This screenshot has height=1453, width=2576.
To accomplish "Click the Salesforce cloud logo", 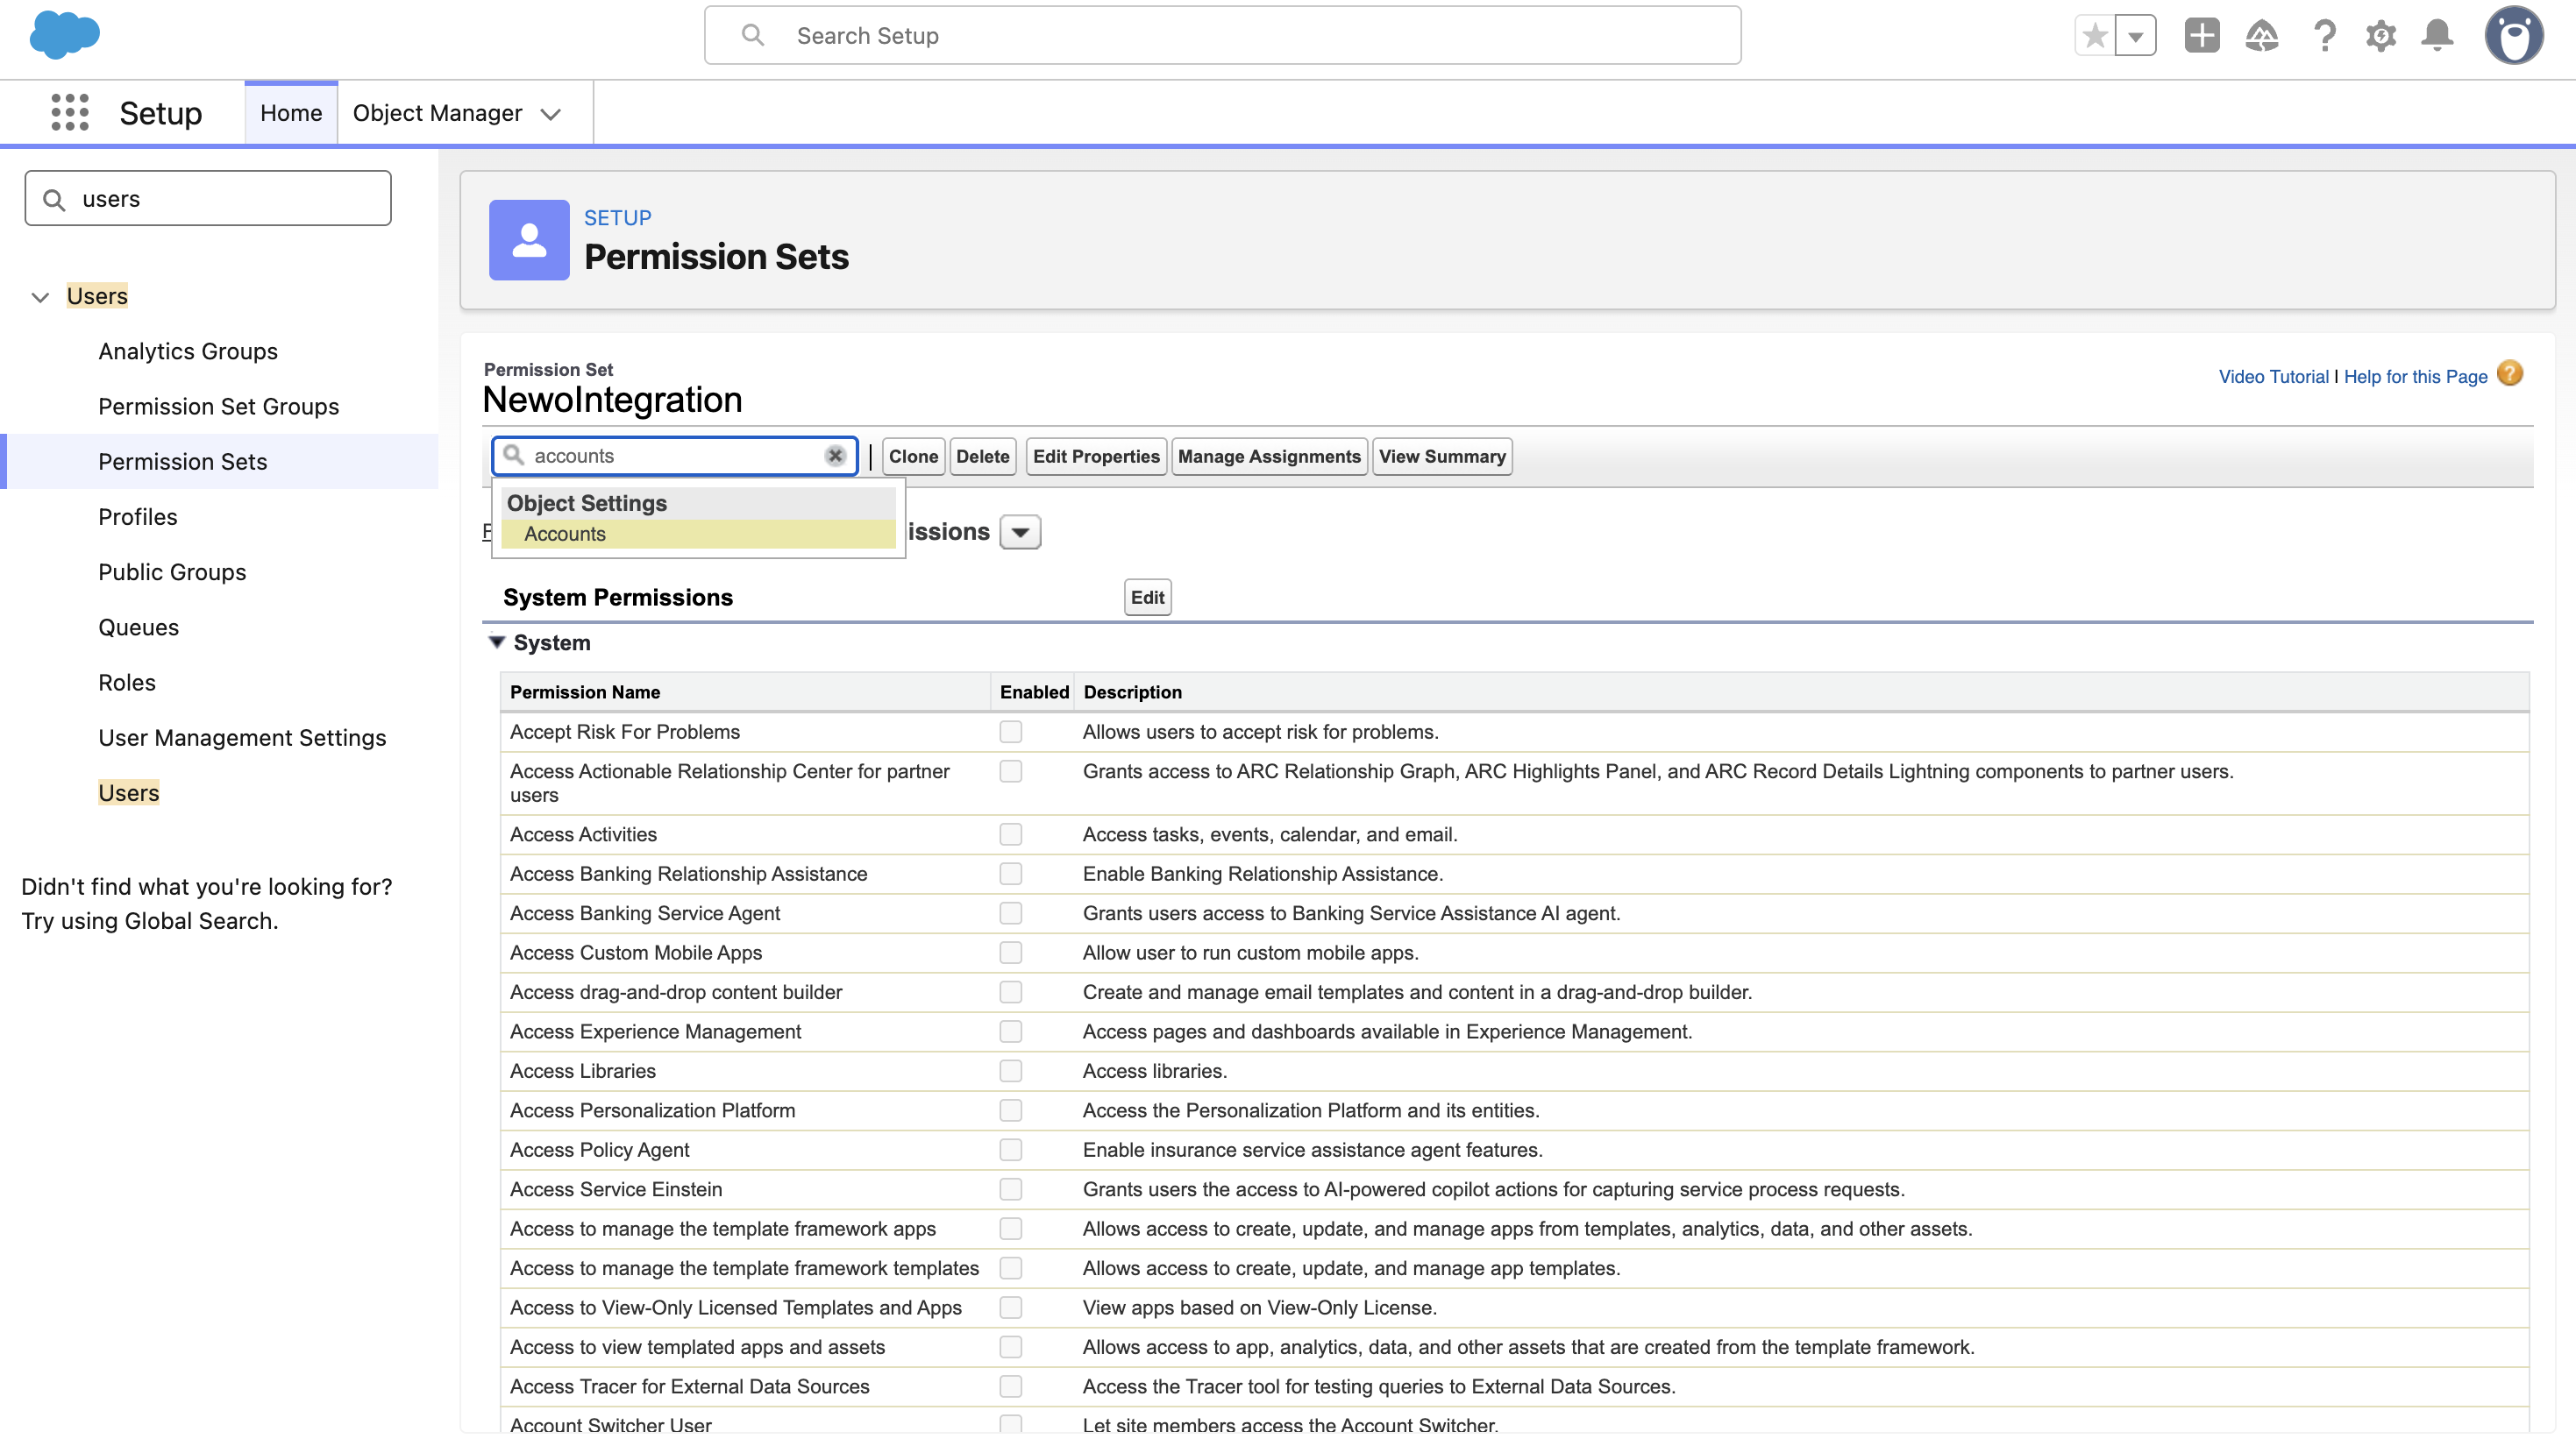I will coord(65,35).
